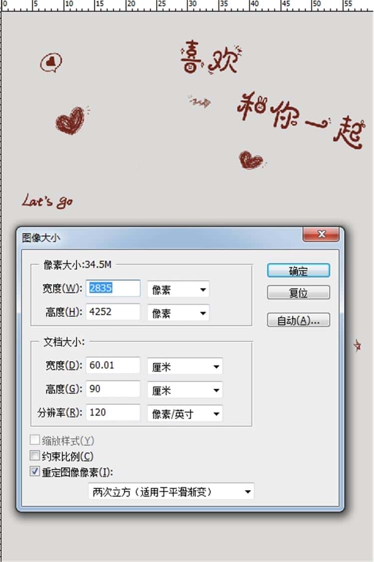The image size is (374, 562).
Task: Enable the 约束比例 checkbox
Action: click(x=35, y=455)
